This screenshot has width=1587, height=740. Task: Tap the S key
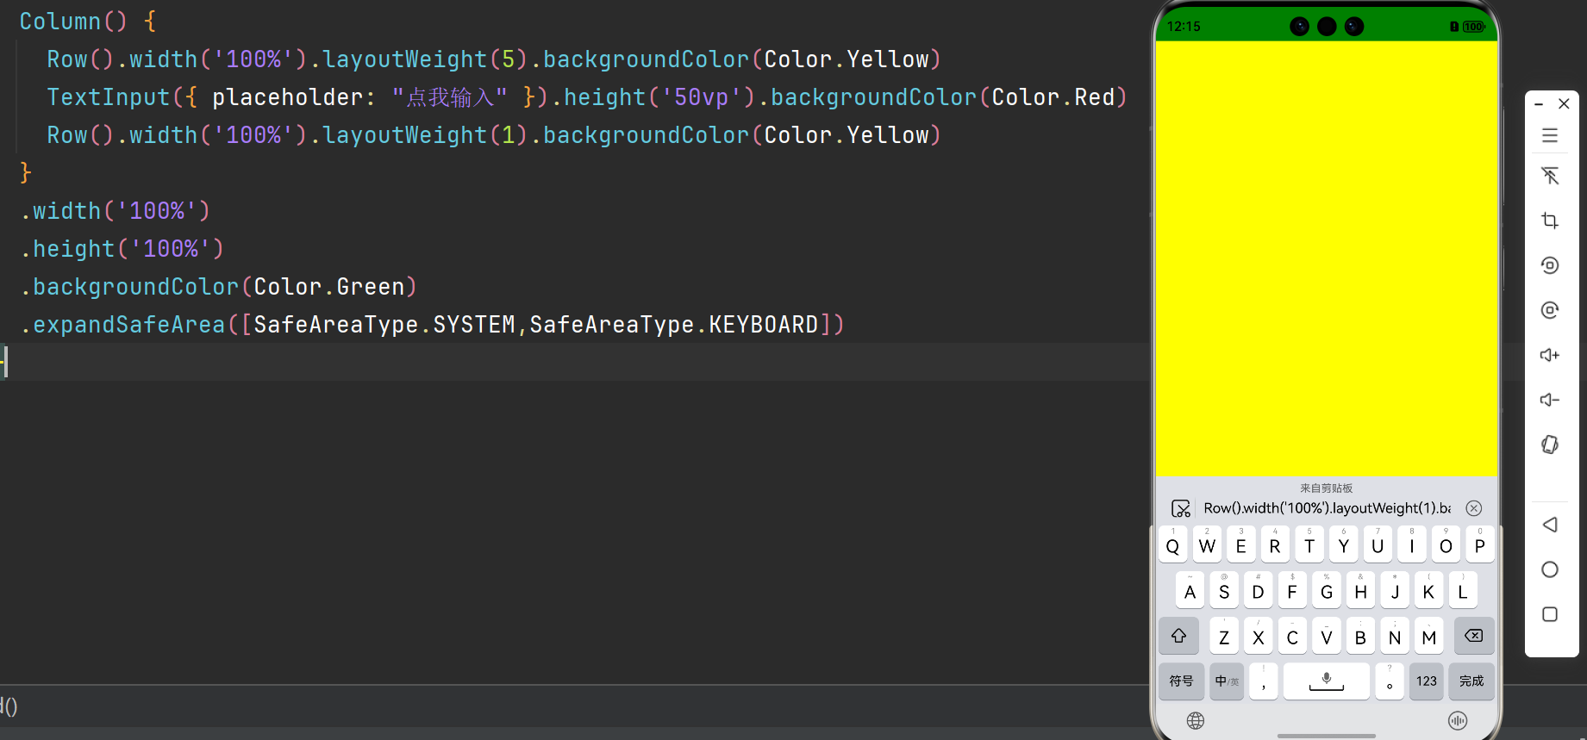(1224, 590)
